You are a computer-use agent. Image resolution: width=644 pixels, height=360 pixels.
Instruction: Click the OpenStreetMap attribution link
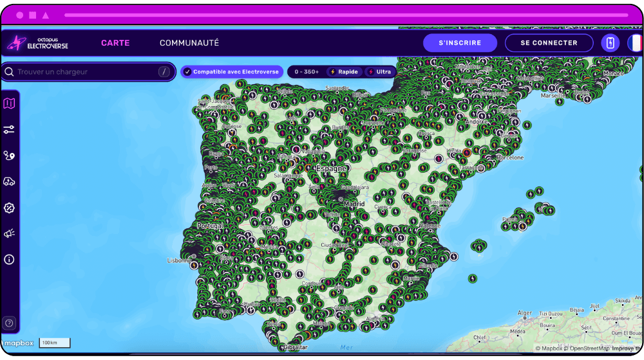point(586,348)
